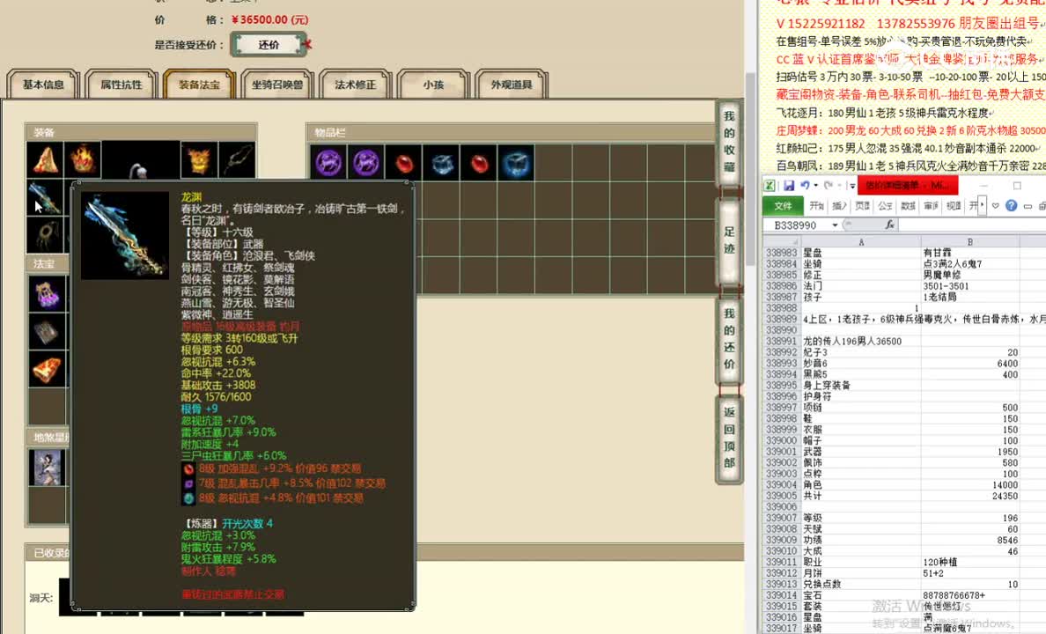Screen dimensions: 1046x634
Task: Open the 文件 menu in Excel
Action: (x=782, y=205)
